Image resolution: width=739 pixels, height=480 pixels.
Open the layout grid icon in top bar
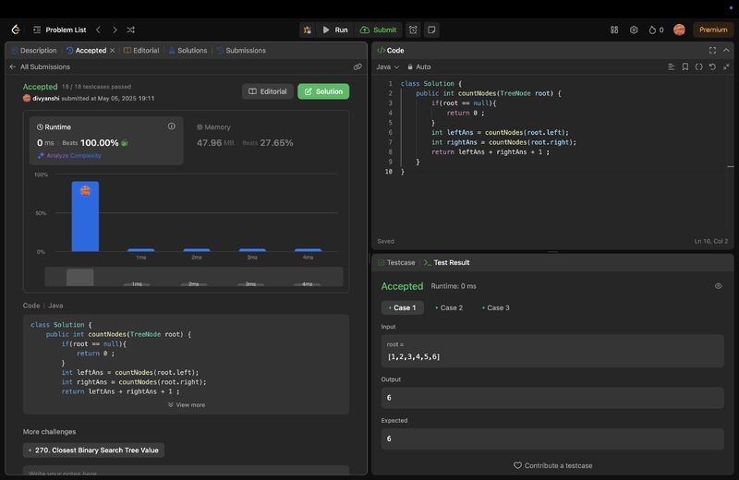pos(614,30)
